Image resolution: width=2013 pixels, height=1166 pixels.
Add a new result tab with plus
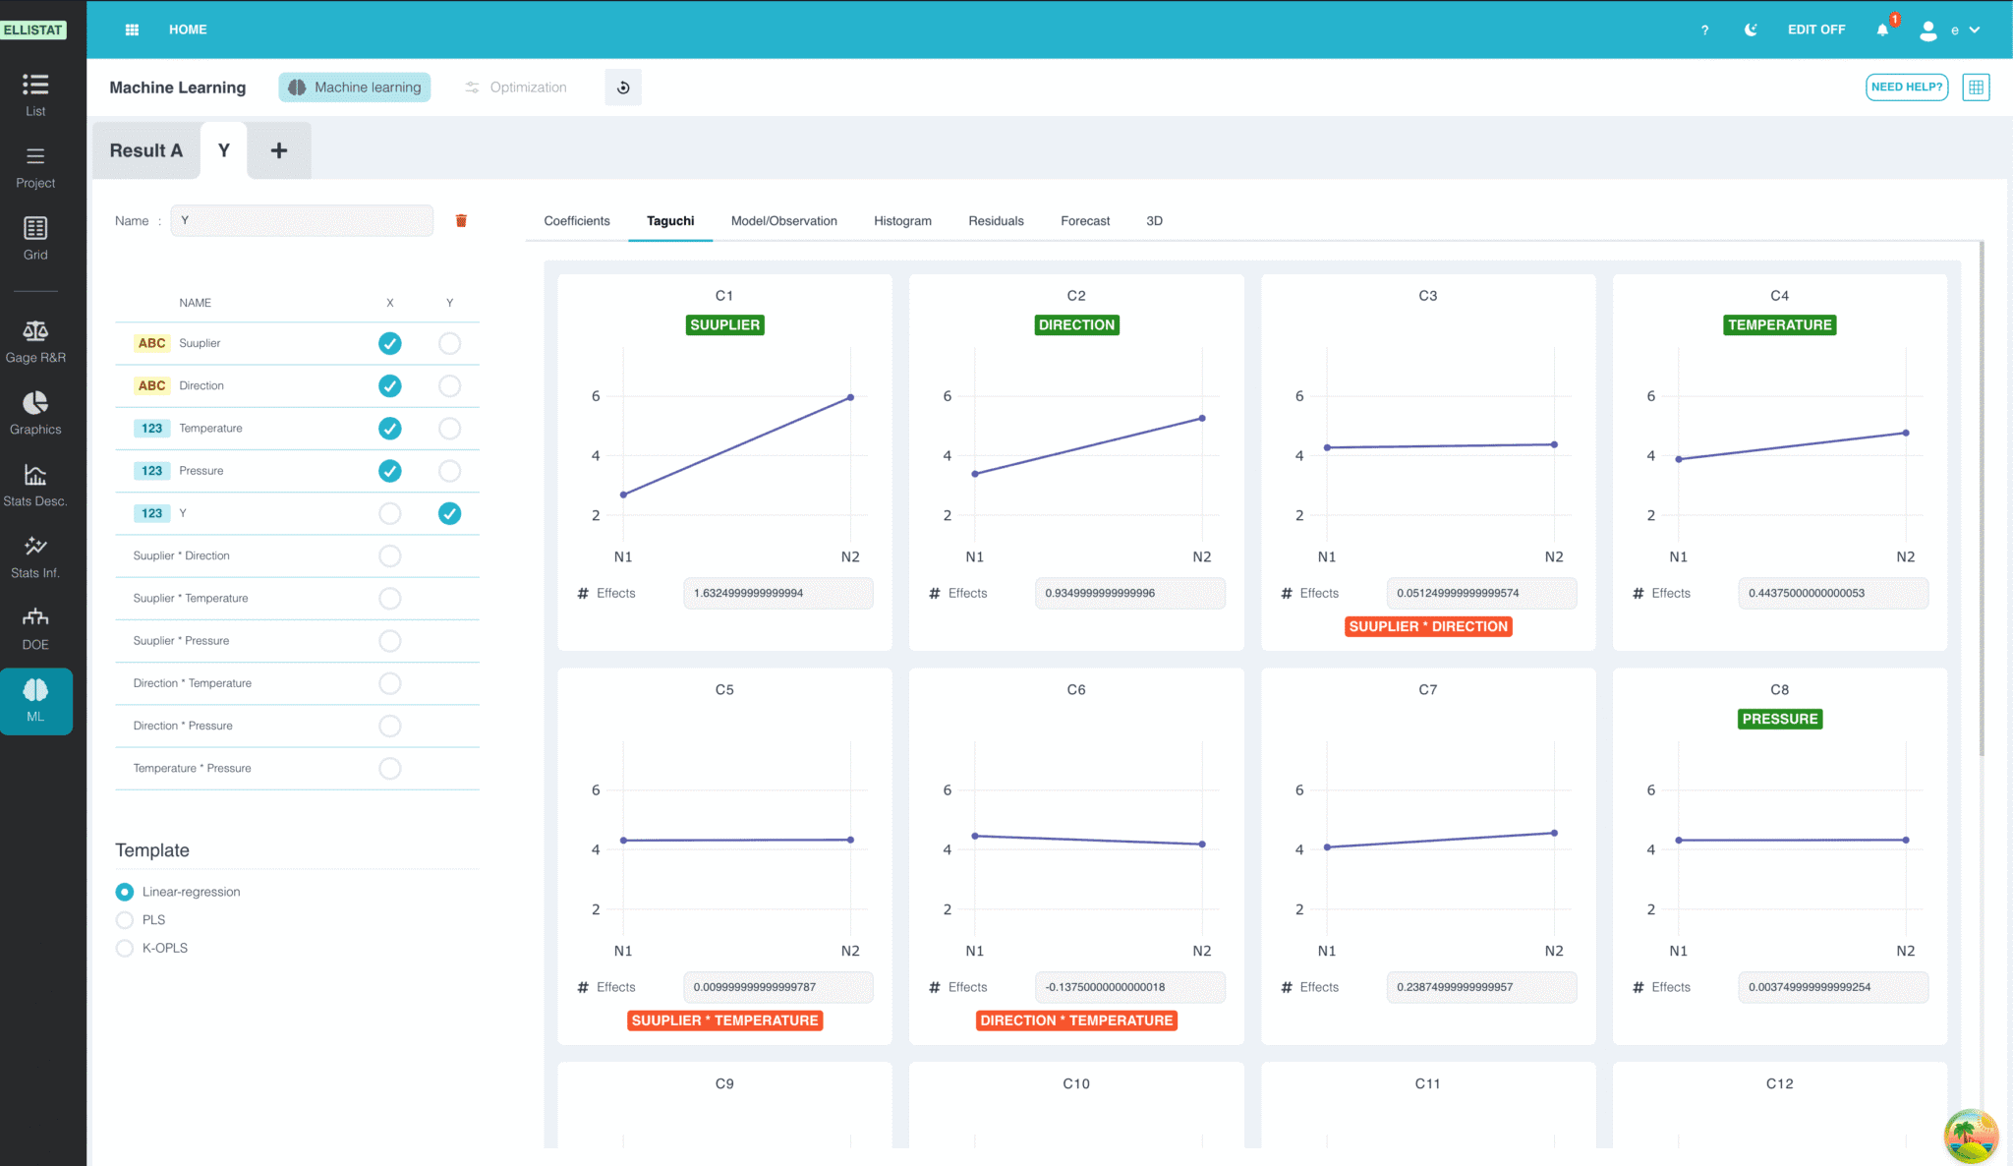coord(279,150)
